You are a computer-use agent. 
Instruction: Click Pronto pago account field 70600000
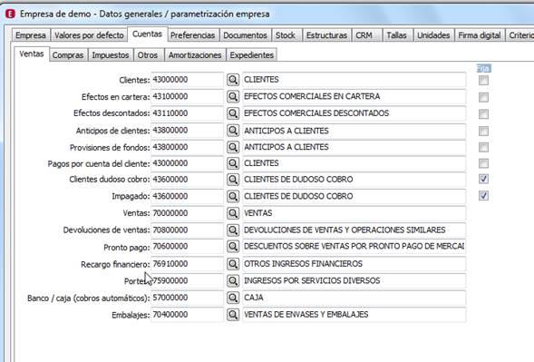(x=187, y=247)
